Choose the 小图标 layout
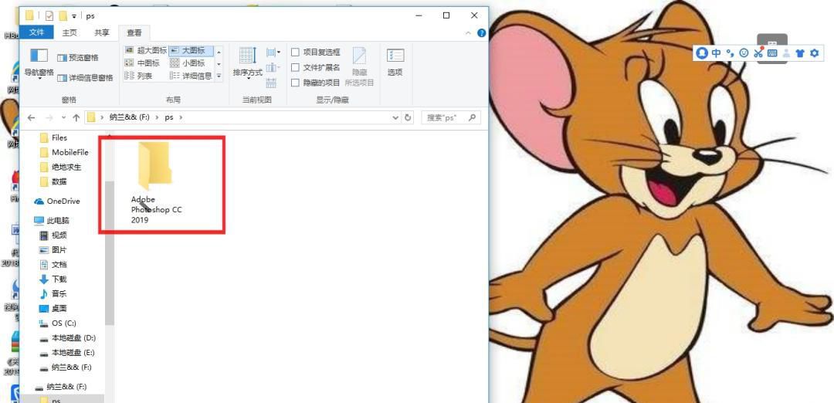Image resolution: width=834 pixels, height=403 pixels. (187, 63)
